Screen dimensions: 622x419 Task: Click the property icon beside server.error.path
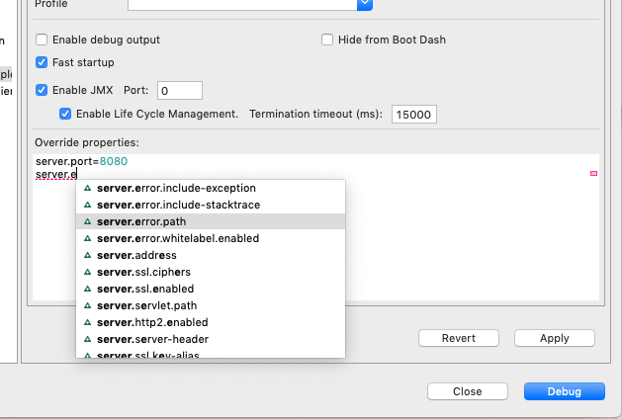[87, 221]
